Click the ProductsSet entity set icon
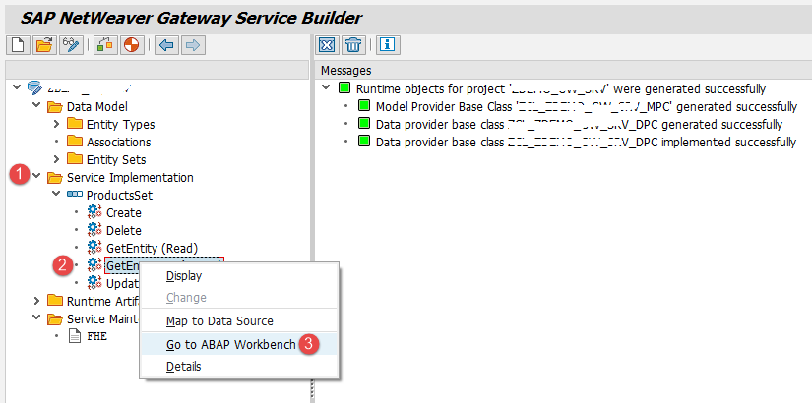The width and height of the screenshot is (812, 403). coord(75,195)
